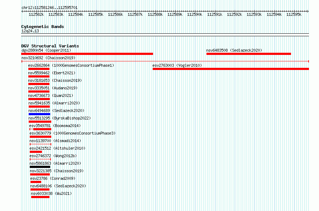
Task: Click the 112595k ruler position
Action: pos(294,14)
